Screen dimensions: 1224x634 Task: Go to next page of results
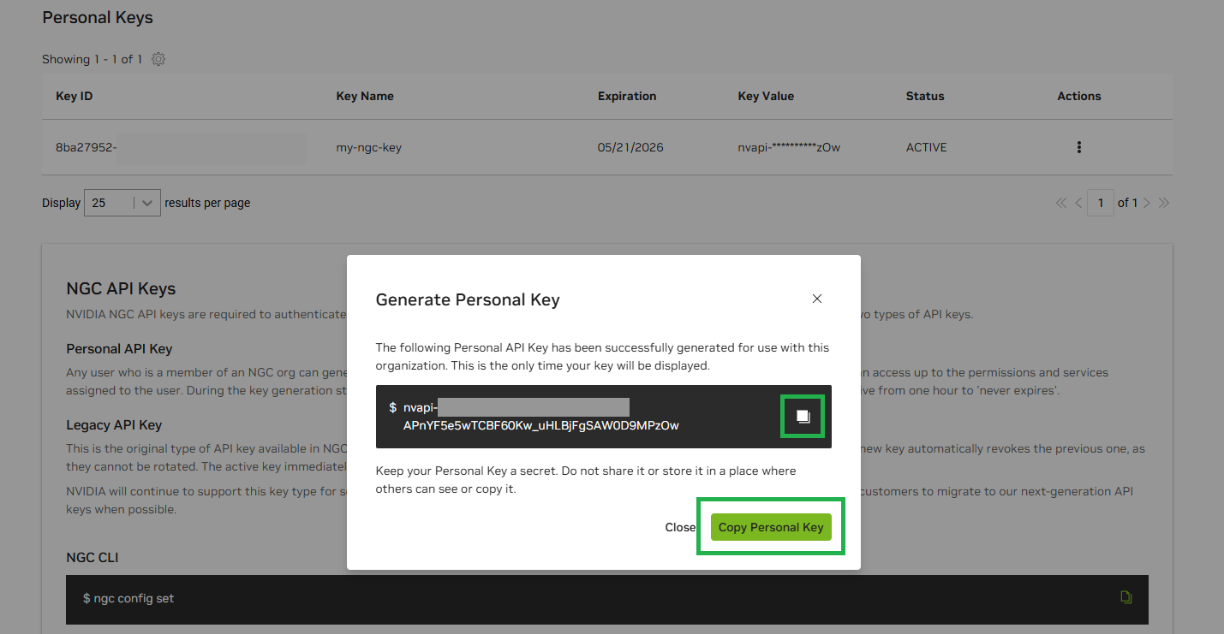coord(1147,203)
